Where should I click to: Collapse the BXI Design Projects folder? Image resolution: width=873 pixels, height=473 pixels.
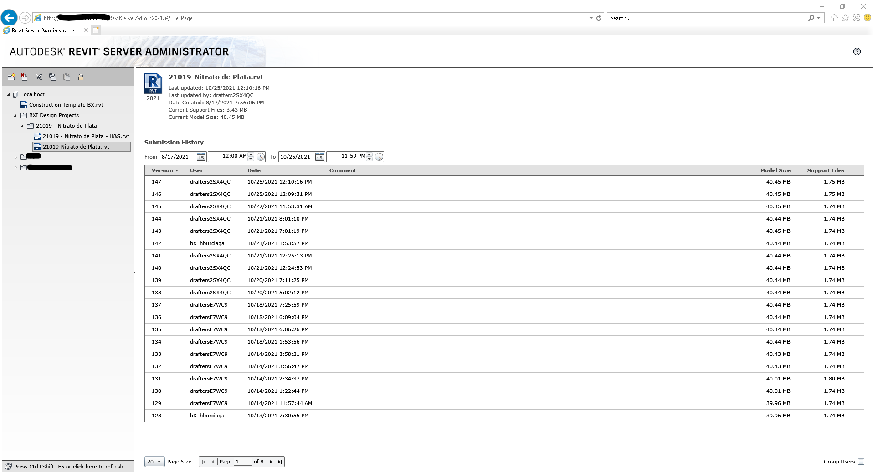(x=15, y=116)
